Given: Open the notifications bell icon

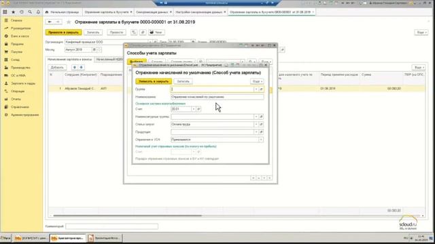Looking at the screenshot, I should (x=38, y=12).
